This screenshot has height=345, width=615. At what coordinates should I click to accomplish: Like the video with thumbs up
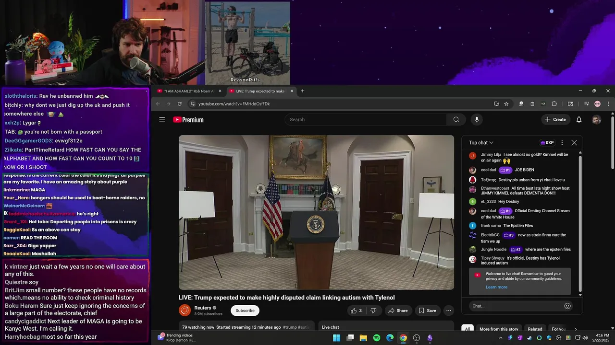[x=356, y=310]
